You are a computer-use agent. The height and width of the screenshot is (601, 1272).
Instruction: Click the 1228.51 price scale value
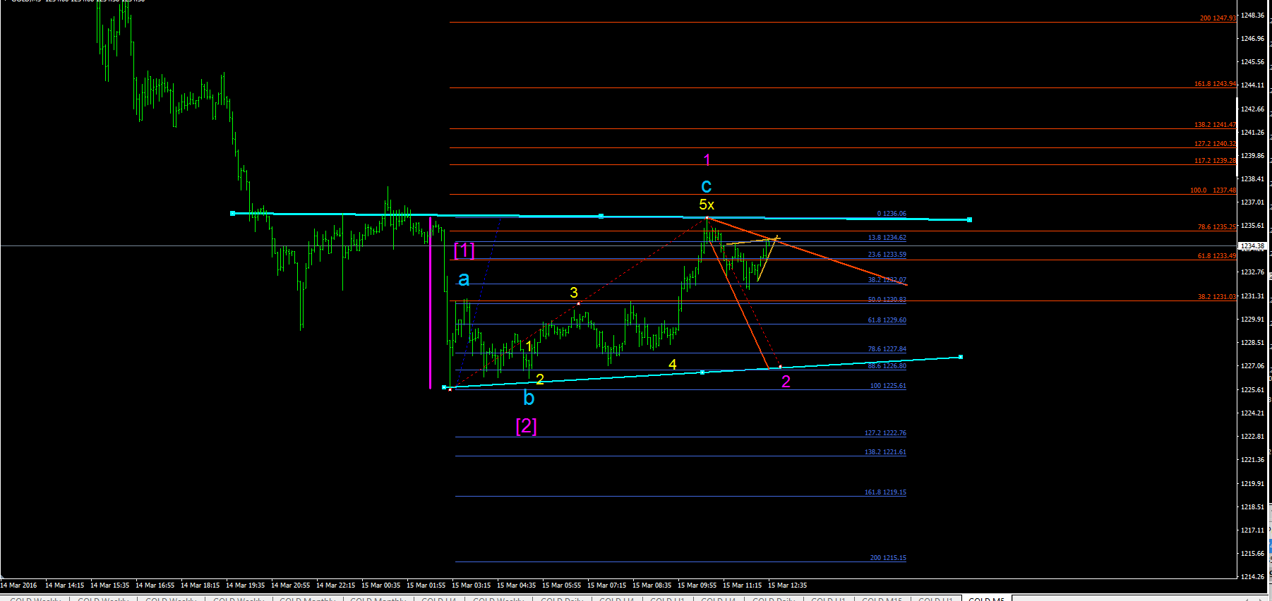pyautogui.click(x=1252, y=343)
